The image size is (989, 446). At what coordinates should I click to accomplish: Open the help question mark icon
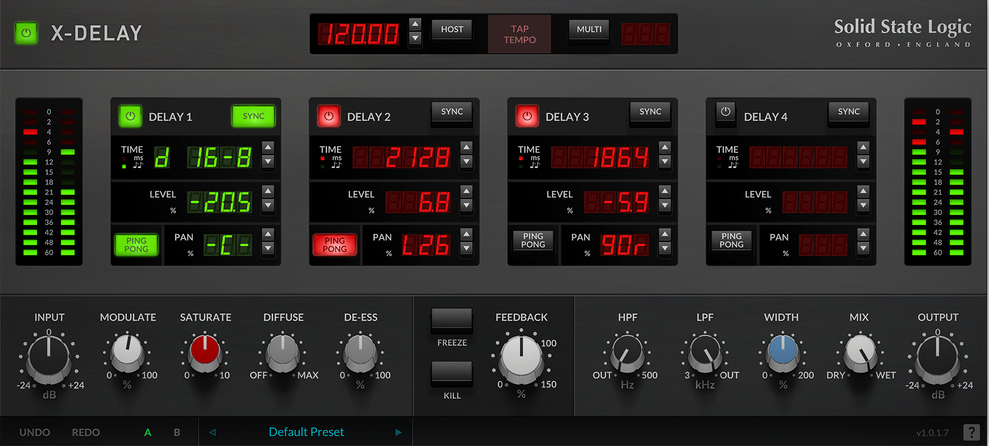tap(971, 432)
